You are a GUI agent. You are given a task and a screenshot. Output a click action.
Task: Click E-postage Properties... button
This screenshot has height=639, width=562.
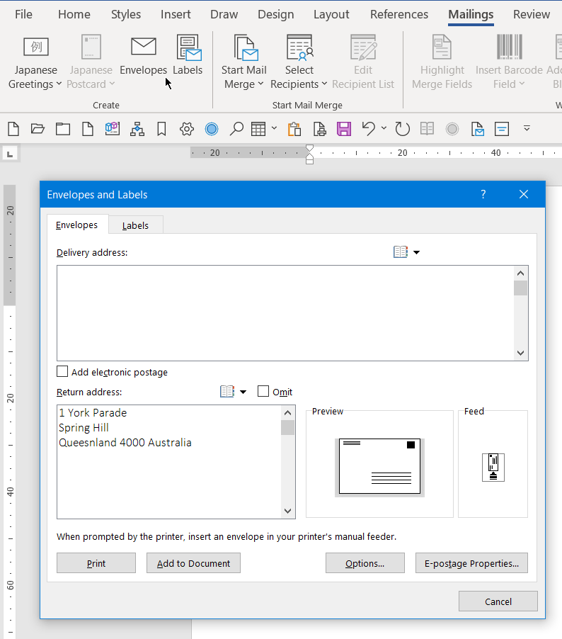tap(471, 562)
